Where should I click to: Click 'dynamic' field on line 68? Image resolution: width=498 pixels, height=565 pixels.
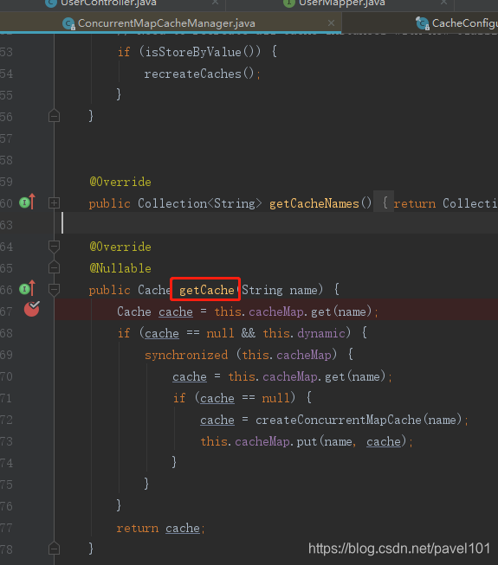[321, 334]
